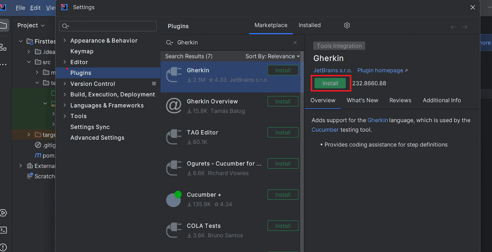Screen dimensions: 492x252
Task: Install the Gherkin Overview plugin
Action: pyautogui.click(x=283, y=101)
